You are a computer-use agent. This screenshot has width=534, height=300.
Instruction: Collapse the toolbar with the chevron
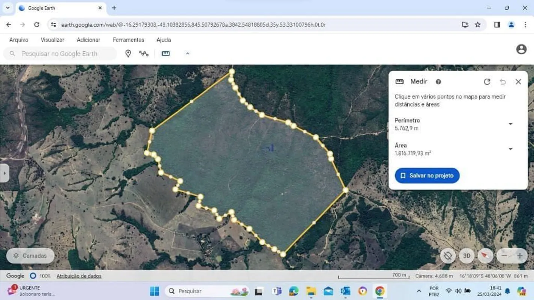tap(187, 54)
